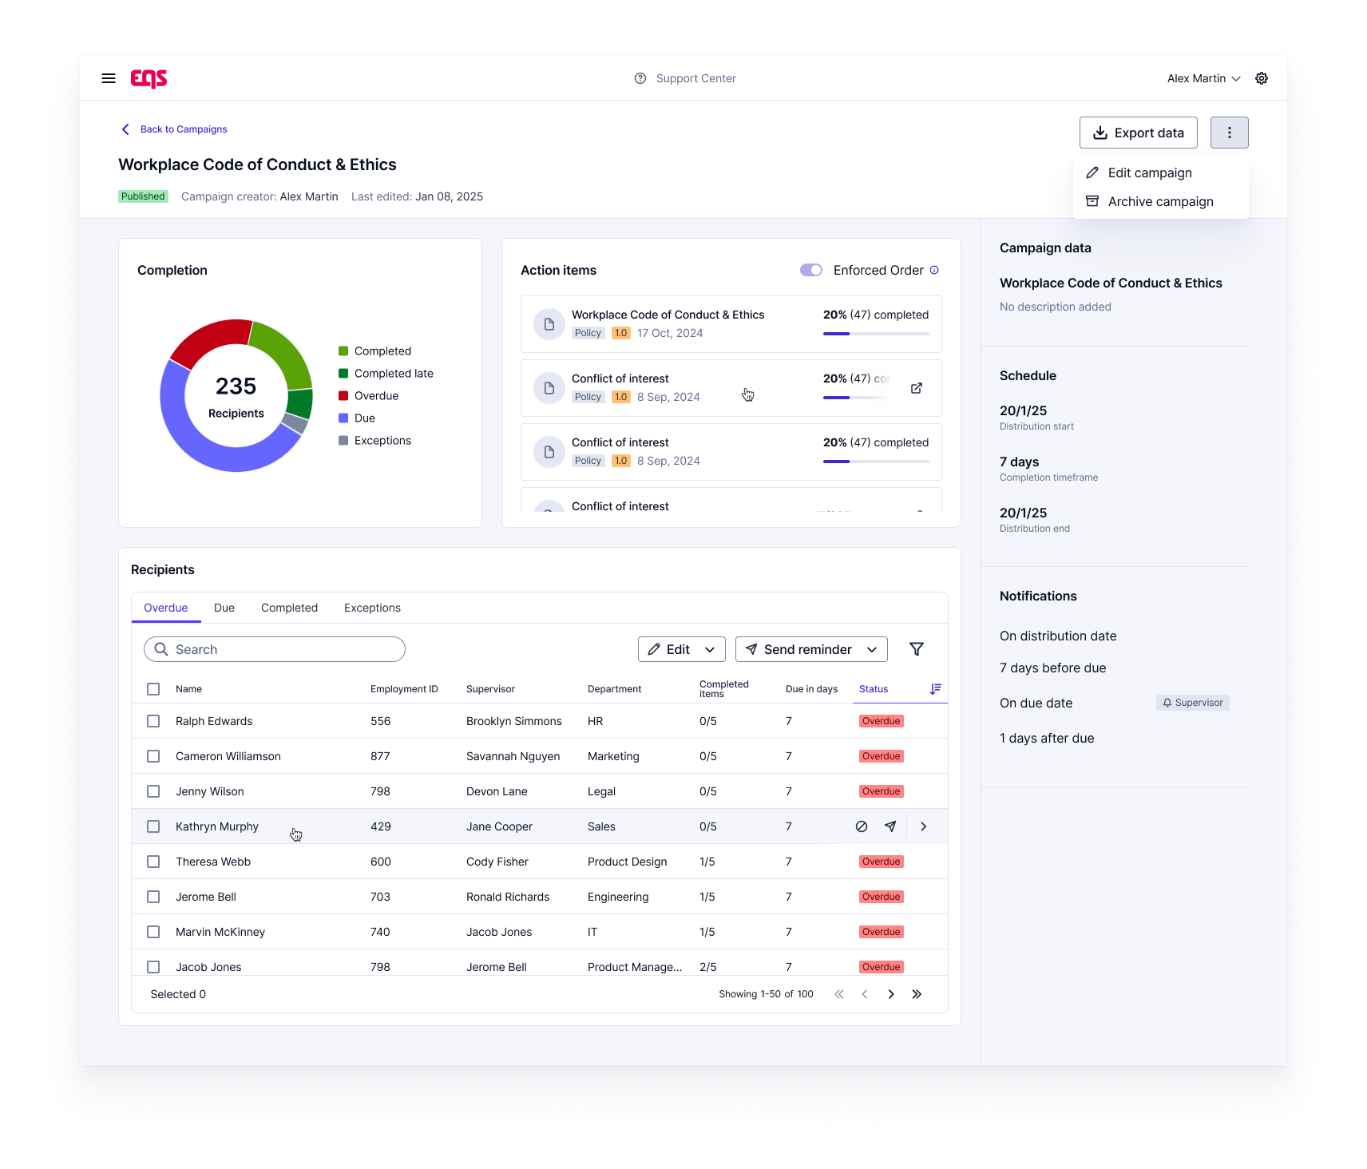Viewport: 1367px width, 1169px height.
Task: Go to the first page of recipients
Action: click(x=839, y=994)
